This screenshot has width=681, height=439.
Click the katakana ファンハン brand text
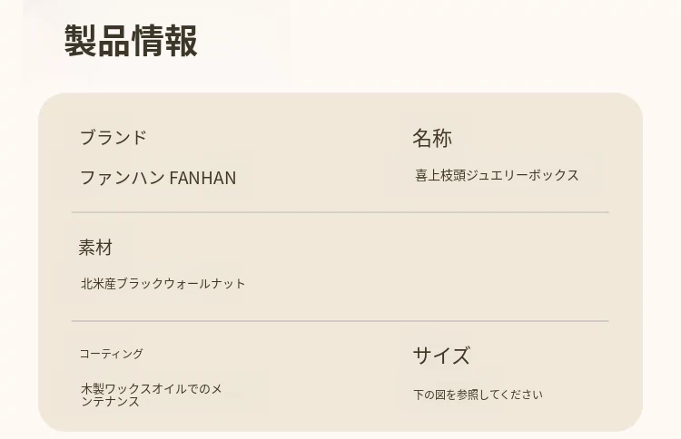122,178
